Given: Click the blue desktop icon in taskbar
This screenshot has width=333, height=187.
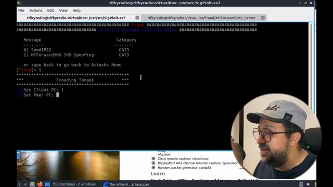Looking at the screenshot, I should point(47,184).
